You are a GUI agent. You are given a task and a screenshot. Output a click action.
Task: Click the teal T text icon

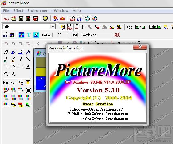(29, 35)
